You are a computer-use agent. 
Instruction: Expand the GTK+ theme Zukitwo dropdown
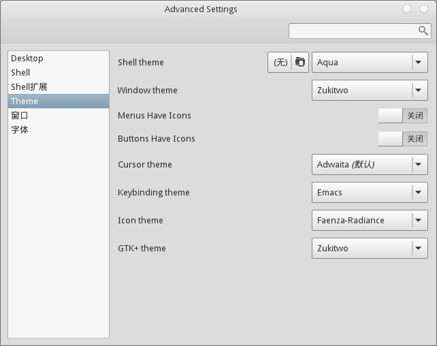pyautogui.click(x=370, y=248)
